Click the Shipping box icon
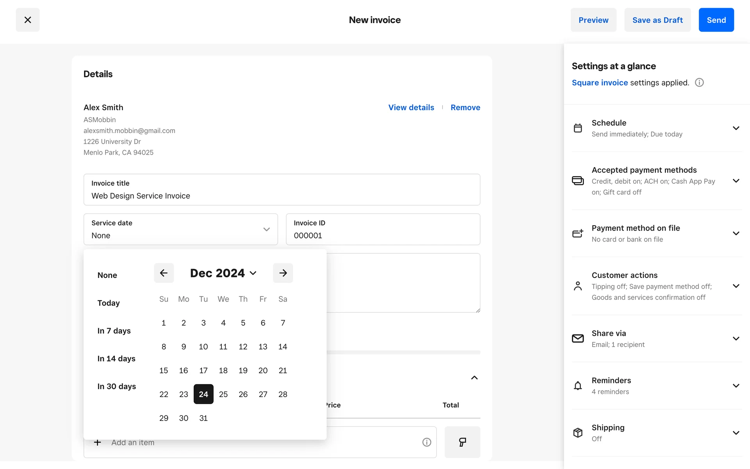Viewport: 750px width, 469px height. tap(578, 433)
